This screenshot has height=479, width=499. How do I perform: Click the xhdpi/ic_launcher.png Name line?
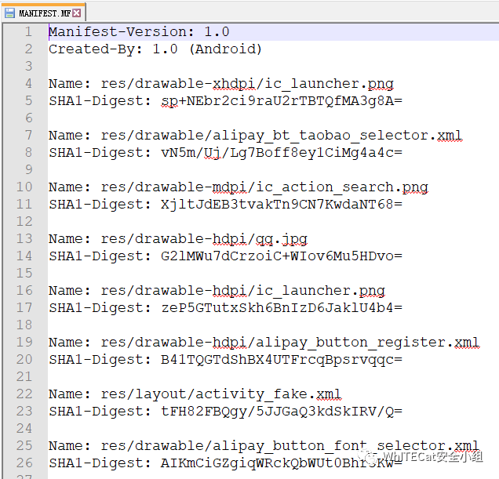pos(221,84)
